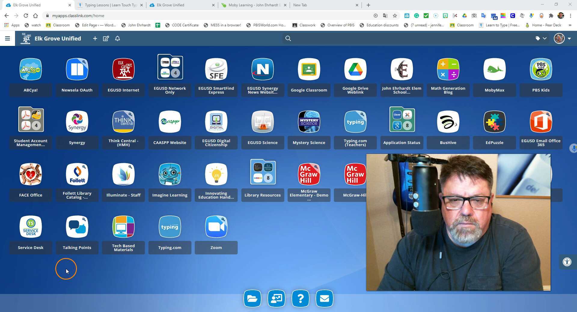This screenshot has width=577, height=312.
Task: Open the Follett Library Catalog icon
Action: click(77, 174)
